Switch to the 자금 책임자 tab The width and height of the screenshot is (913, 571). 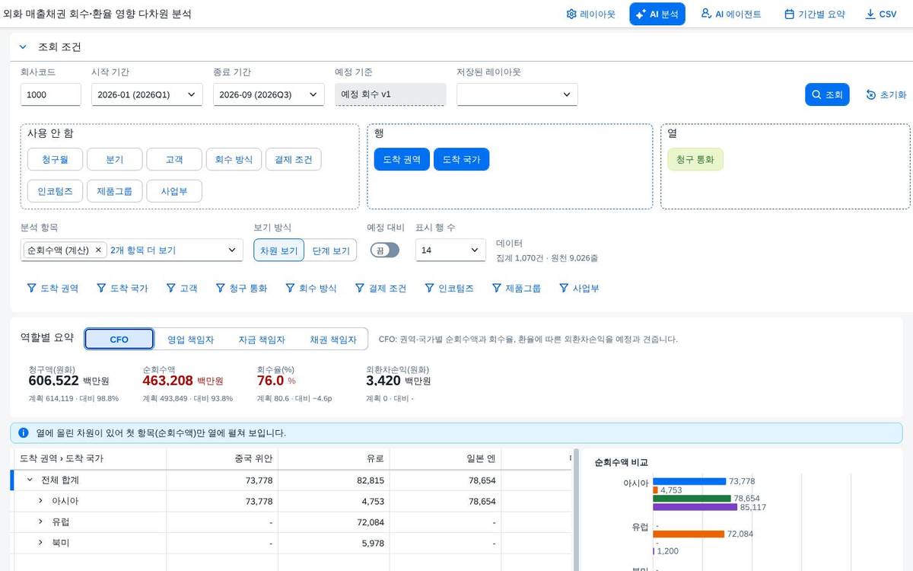pos(261,340)
